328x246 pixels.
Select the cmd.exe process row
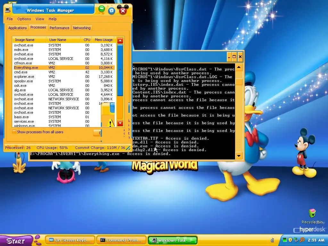click(x=64, y=72)
